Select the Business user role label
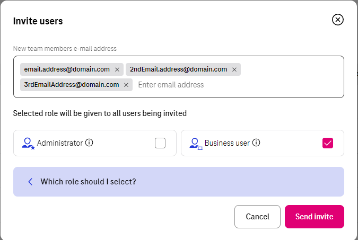 227,143
